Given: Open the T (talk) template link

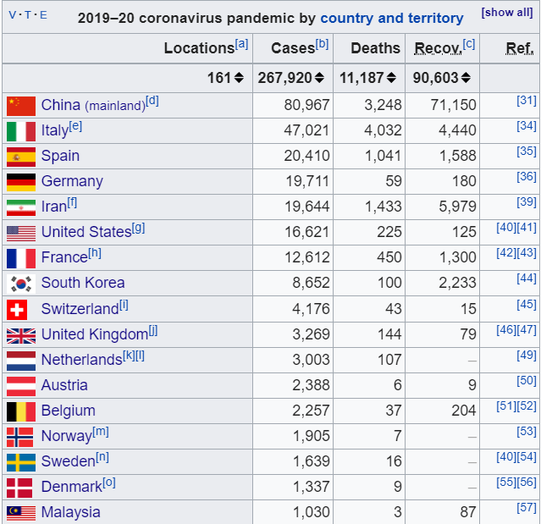Looking at the screenshot, I should tap(28, 15).
